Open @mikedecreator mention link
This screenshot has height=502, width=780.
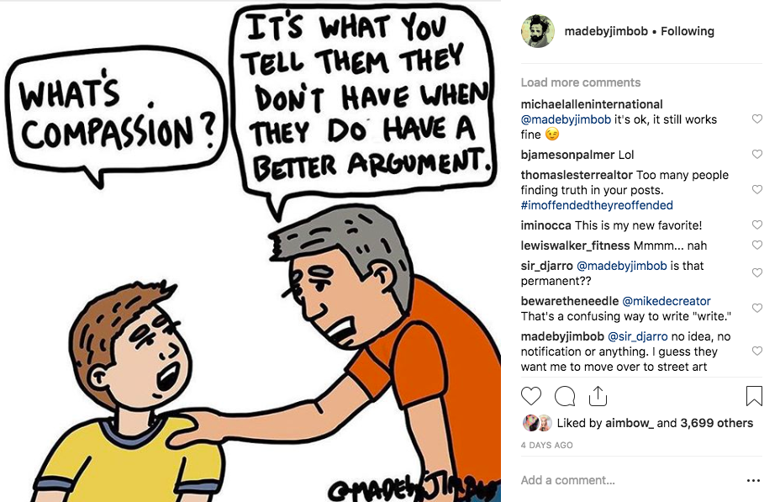click(x=667, y=301)
